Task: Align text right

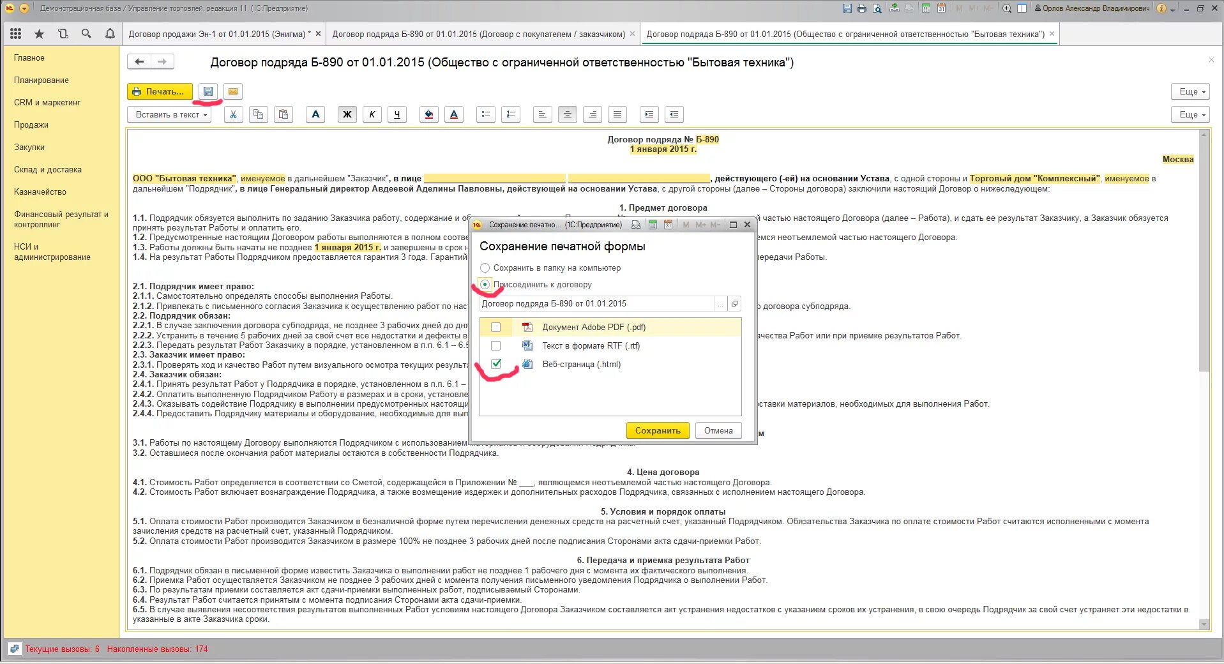Action: coord(593,114)
